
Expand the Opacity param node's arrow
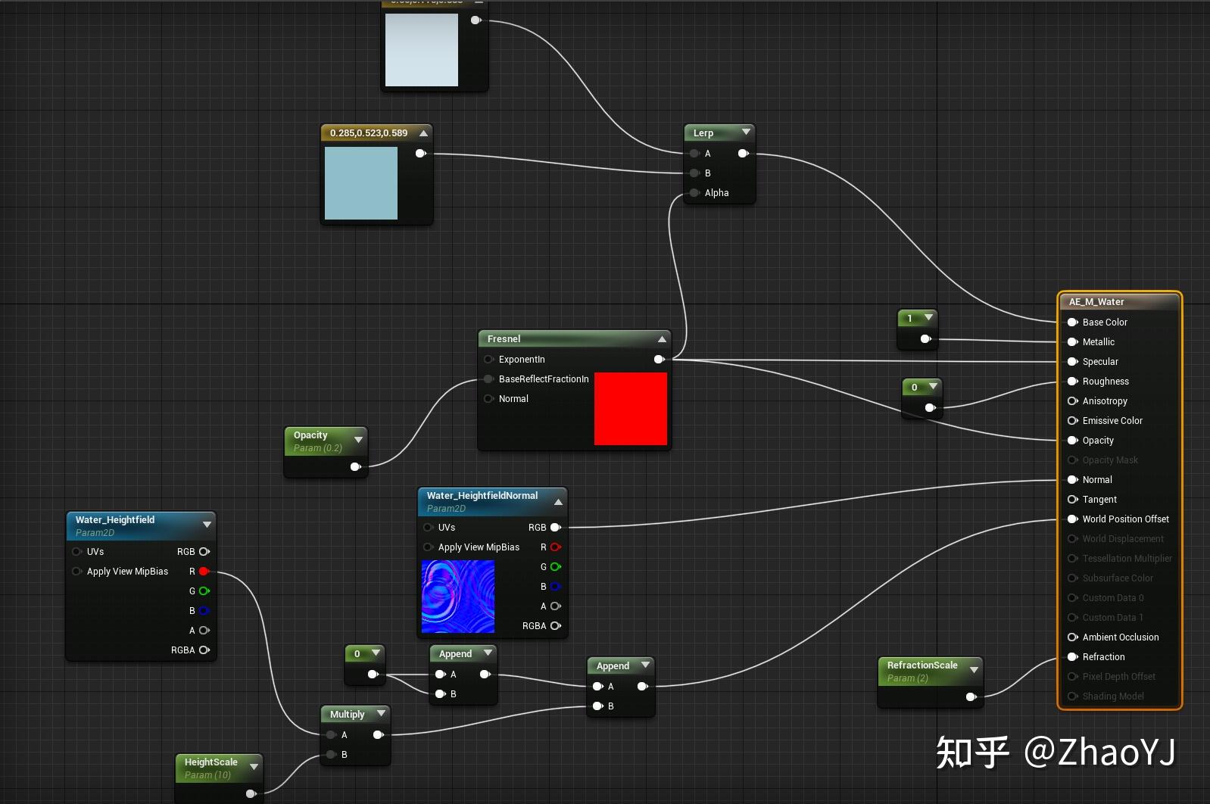point(358,440)
